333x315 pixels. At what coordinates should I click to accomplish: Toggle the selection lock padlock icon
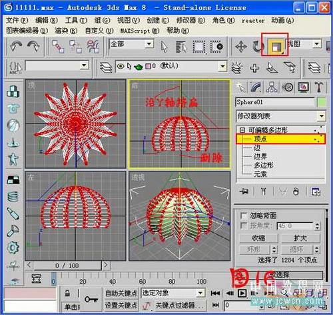pos(67,294)
